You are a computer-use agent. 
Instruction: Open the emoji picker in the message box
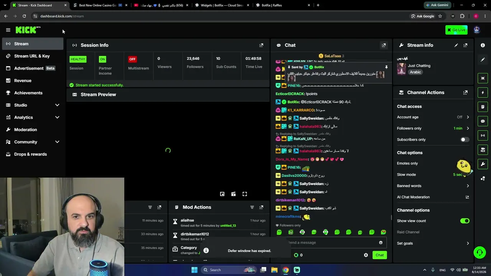(381, 243)
